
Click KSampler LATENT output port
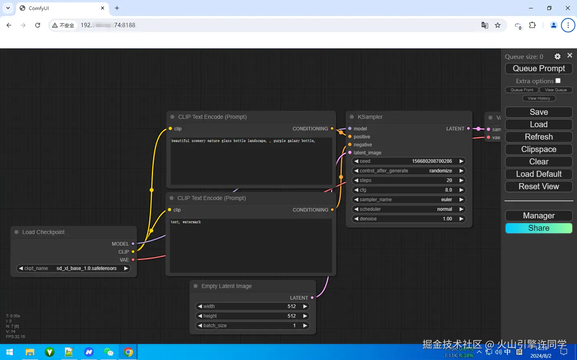point(468,129)
